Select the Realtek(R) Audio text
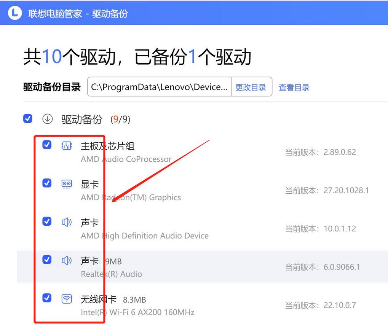Screen dimensions: 388x325 click(x=111, y=274)
